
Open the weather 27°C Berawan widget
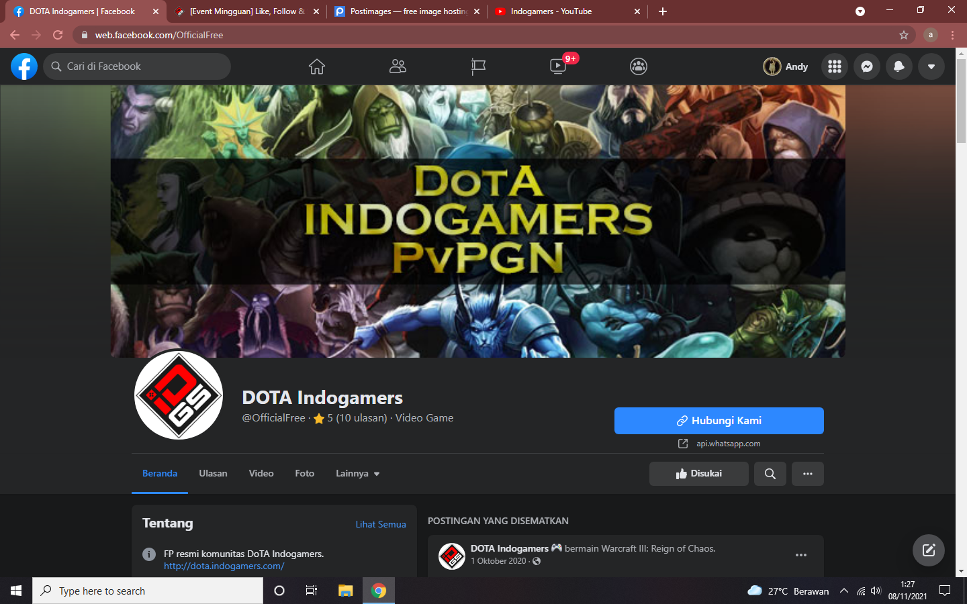point(788,591)
